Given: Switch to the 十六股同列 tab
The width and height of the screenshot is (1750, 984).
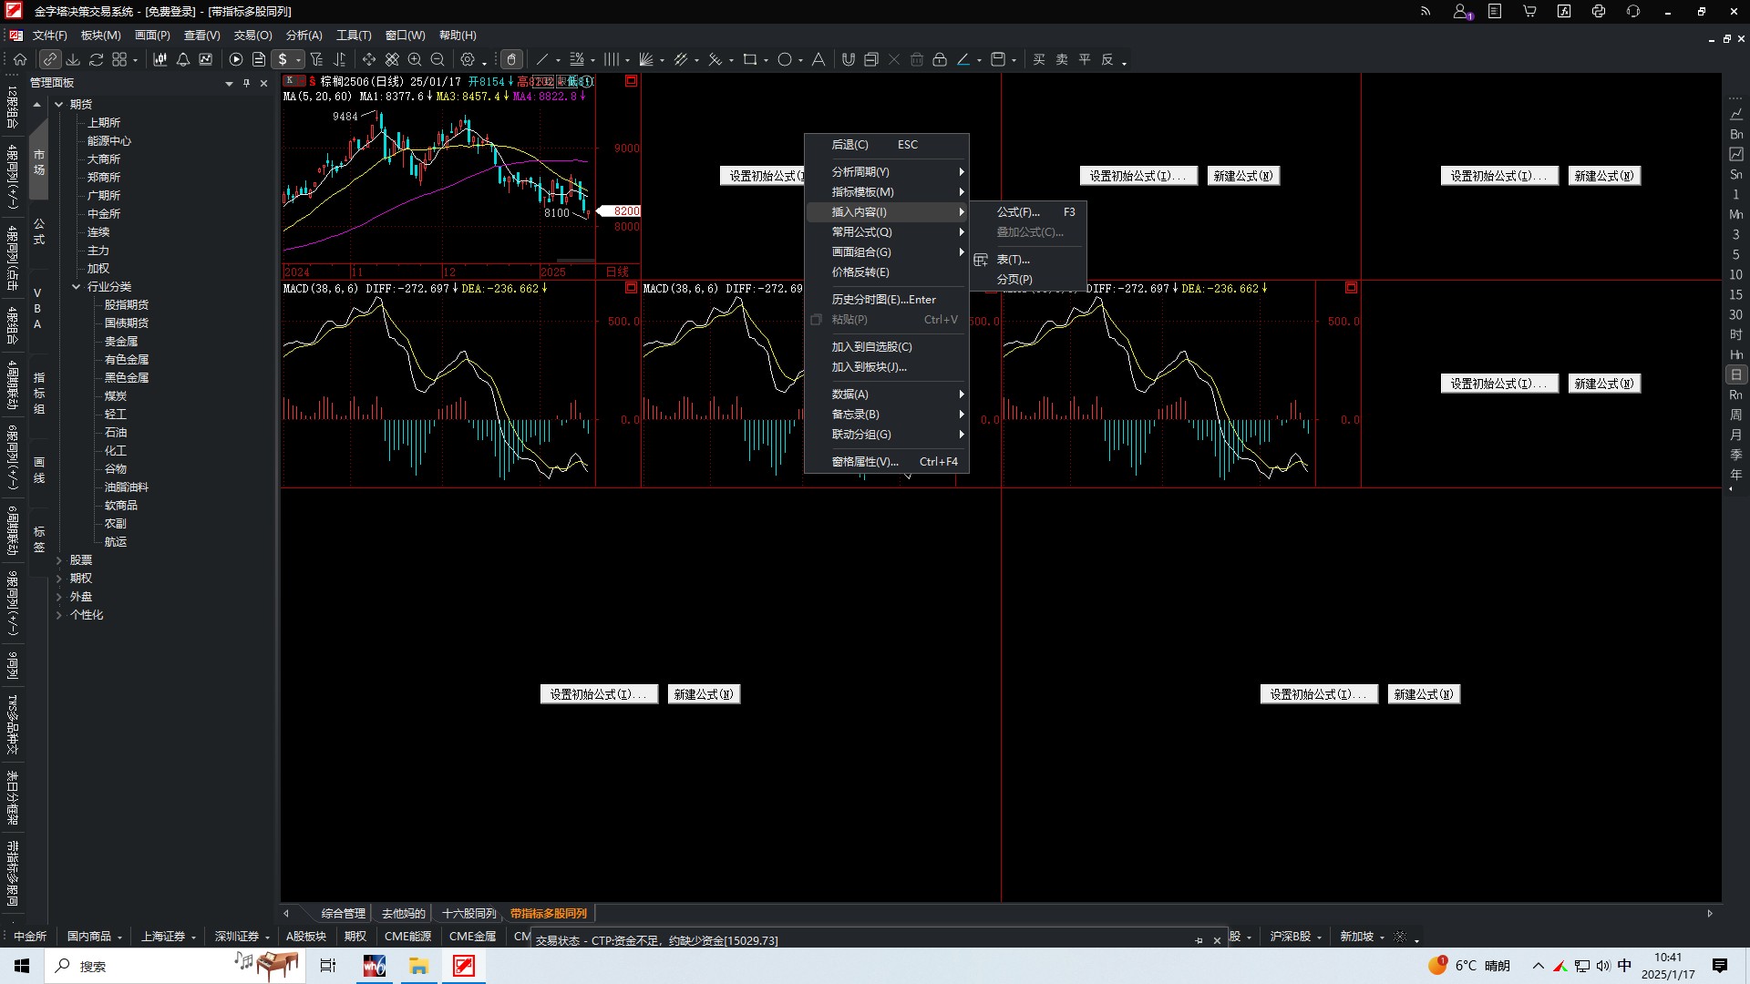Looking at the screenshot, I should click(468, 913).
